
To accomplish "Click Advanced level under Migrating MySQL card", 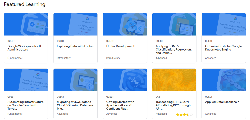I will (62, 114).
